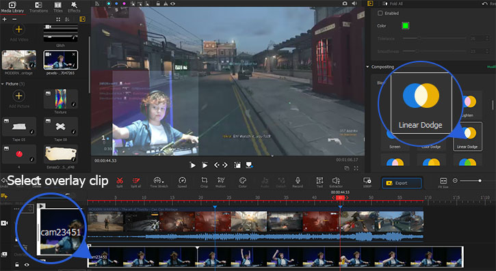This screenshot has height=271, width=496.
Task: Toggle the overlay track visibility eye
Action: coord(27,265)
